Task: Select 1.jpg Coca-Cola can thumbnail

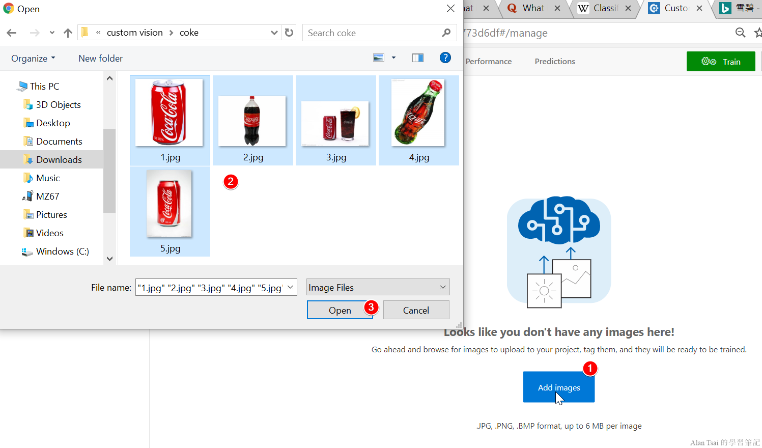Action: [x=170, y=121]
